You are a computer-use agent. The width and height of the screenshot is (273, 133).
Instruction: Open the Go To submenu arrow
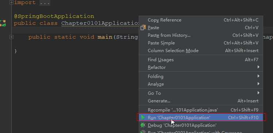pyautogui.click(x=258, y=93)
